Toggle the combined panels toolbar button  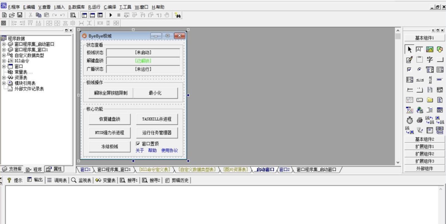tap(100, 15)
